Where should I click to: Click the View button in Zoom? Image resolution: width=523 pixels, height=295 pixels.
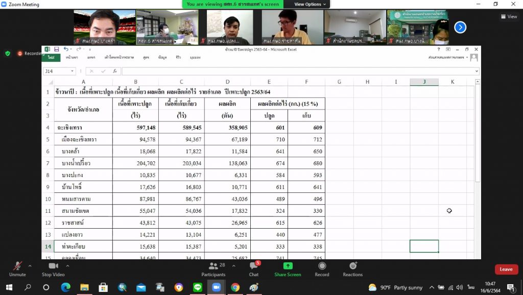509,16
